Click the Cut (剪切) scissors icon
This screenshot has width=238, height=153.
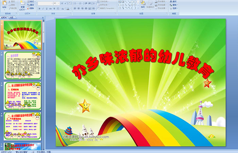pos(10,1)
